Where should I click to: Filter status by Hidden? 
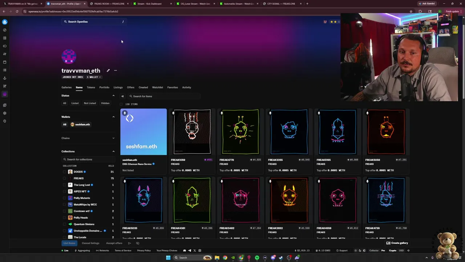105,103
